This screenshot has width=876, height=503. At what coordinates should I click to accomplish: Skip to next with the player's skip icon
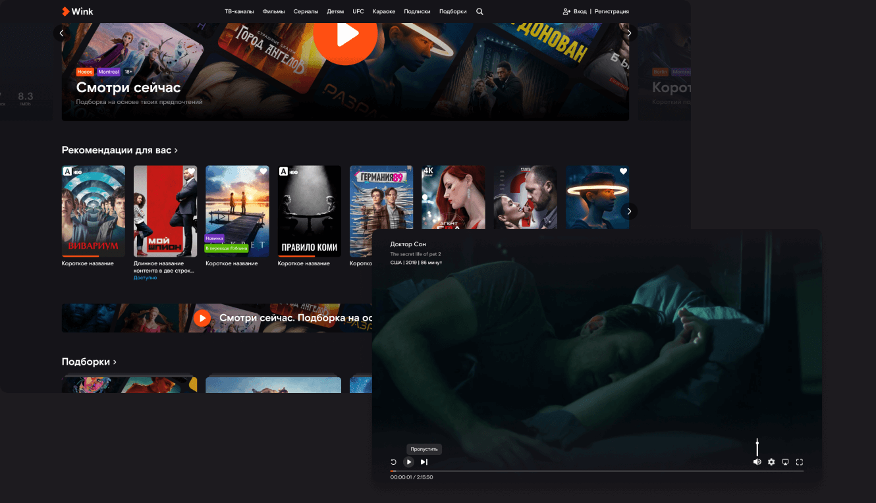pos(424,462)
